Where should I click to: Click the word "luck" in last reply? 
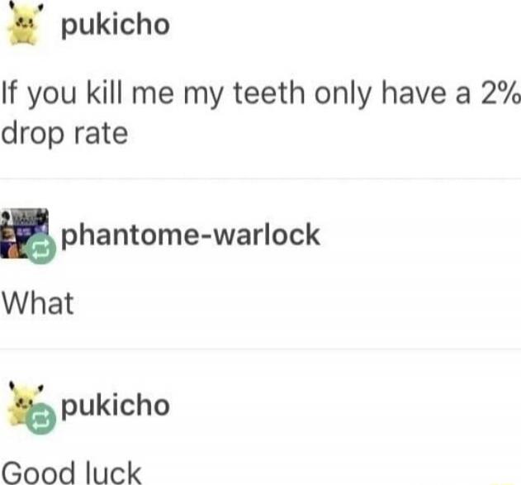pyautogui.click(x=114, y=473)
